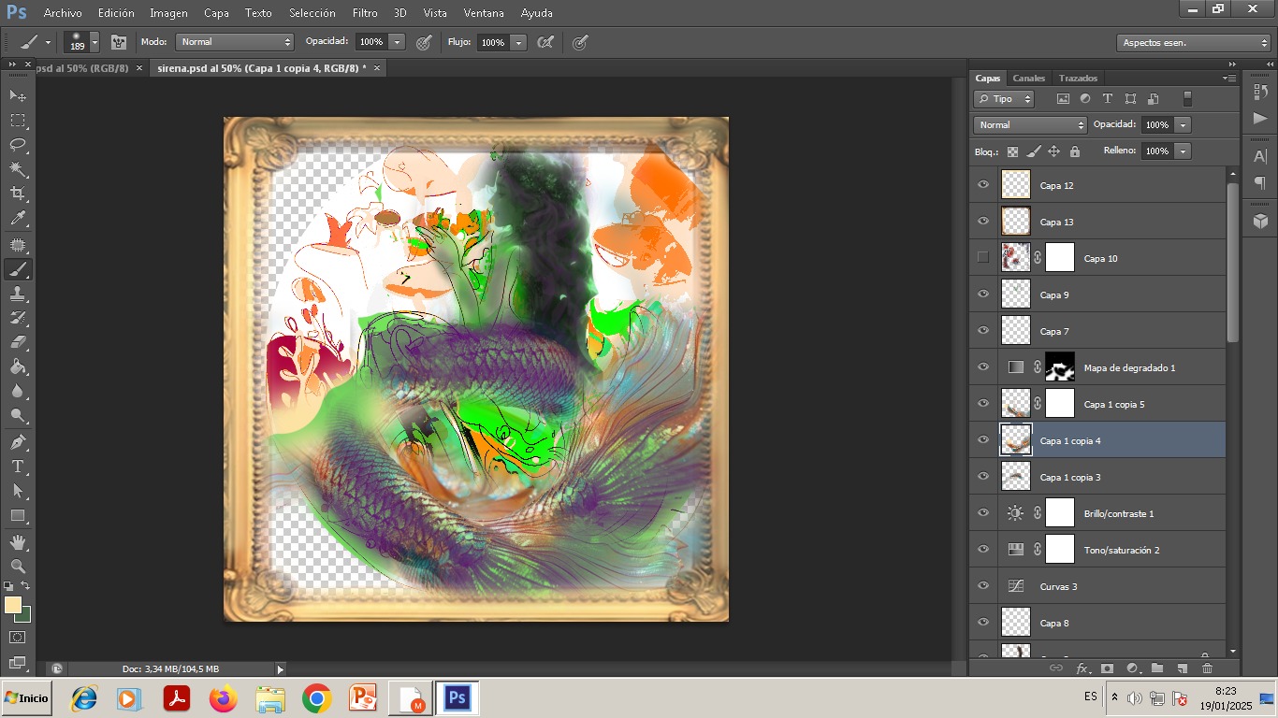Image resolution: width=1278 pixels, height=718 pixels.
Task: Select the Hand tool
Action: [x=18, y=541]
